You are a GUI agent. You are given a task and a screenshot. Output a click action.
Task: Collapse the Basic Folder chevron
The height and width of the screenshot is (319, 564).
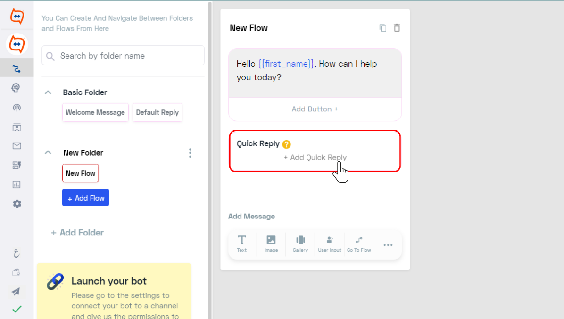[x=48, y=92]
